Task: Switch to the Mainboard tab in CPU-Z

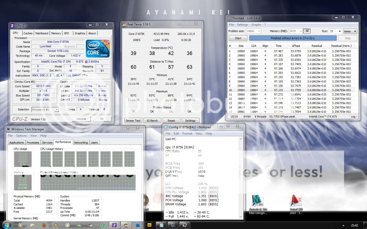Action: (42, 33)
